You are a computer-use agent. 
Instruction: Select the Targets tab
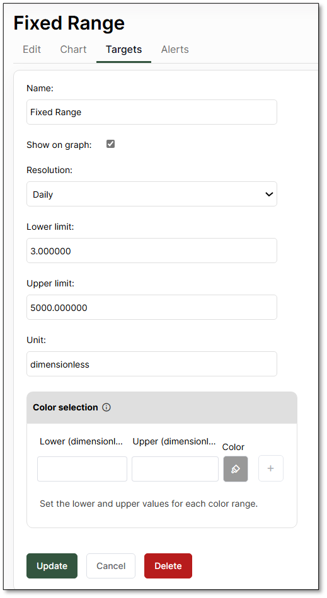123,50
